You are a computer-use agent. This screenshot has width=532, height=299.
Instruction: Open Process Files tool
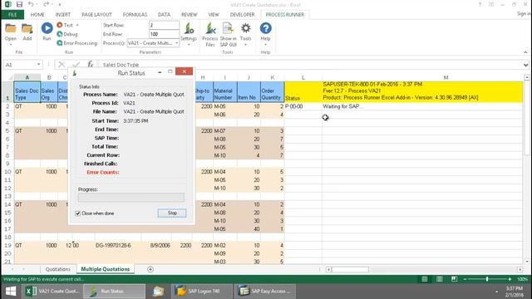pos(210,35)
